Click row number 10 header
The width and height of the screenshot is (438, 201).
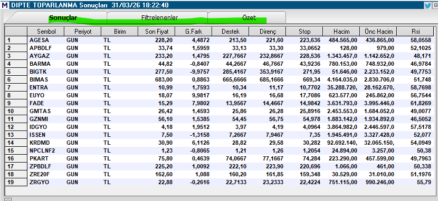click(x=16, y=112)
